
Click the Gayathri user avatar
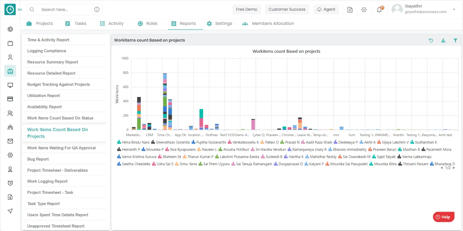coord(397,9)
